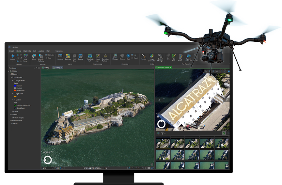Open the Control Manager

click(x=160, y=57)
